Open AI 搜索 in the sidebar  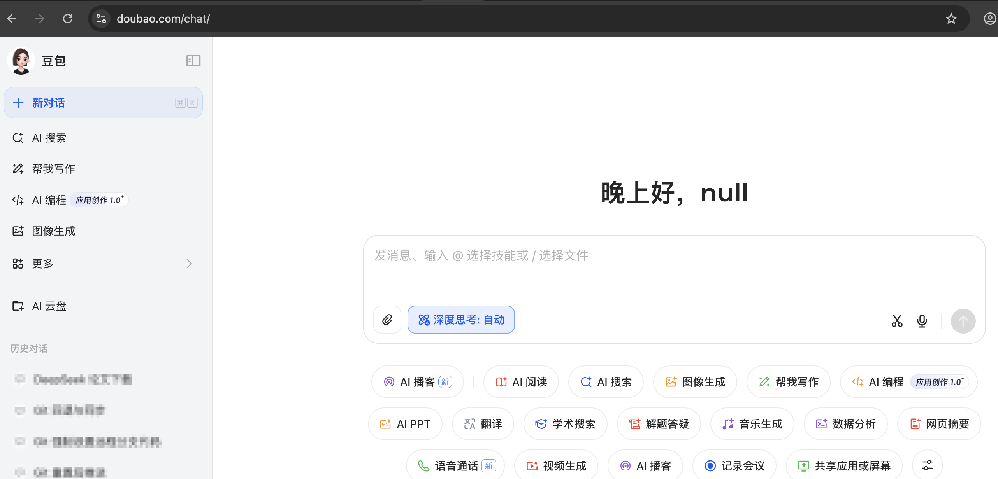pyautogui.click(x=103, y=138)
